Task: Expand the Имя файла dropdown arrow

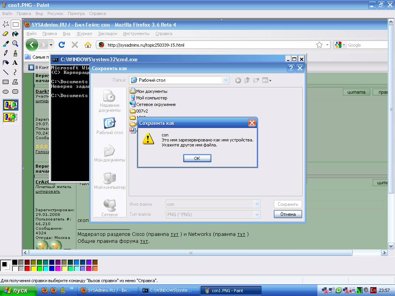Action: point(257,204)
